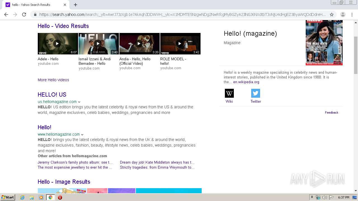Screen dimensions: 358x201
Task: Bookmark this page with the star icon
Action: [x=332, y=15]
